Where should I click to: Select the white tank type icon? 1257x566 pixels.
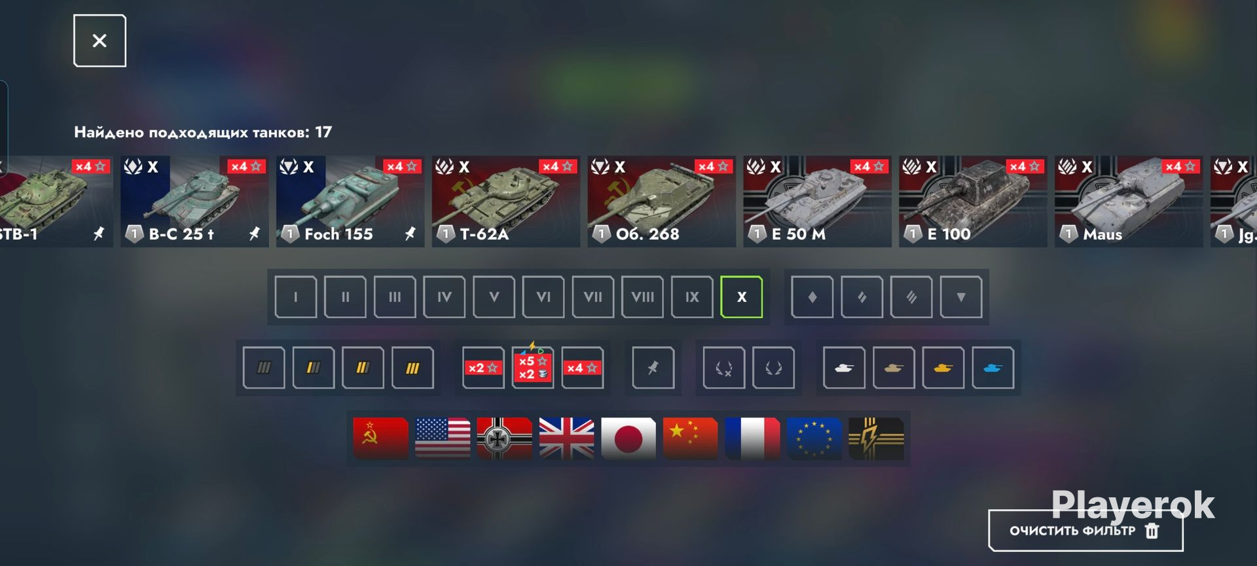pyautogui.click(x=844, y=368)
